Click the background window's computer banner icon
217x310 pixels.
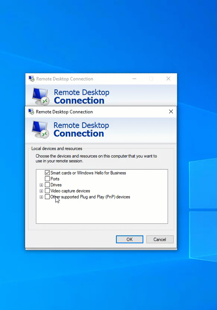click(x=41, y=96)
